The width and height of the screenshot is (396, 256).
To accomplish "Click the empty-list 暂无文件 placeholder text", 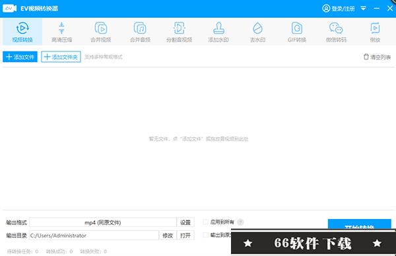I will 199,139.
